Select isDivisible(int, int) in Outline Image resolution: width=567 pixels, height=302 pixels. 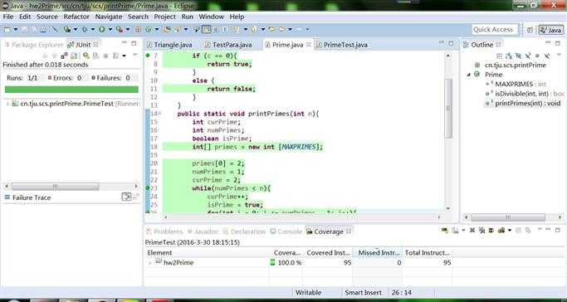pos(525,94)
